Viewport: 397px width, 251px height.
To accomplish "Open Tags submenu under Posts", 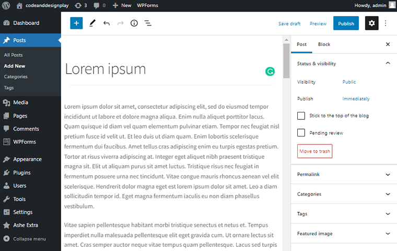I will click(9, 88).
